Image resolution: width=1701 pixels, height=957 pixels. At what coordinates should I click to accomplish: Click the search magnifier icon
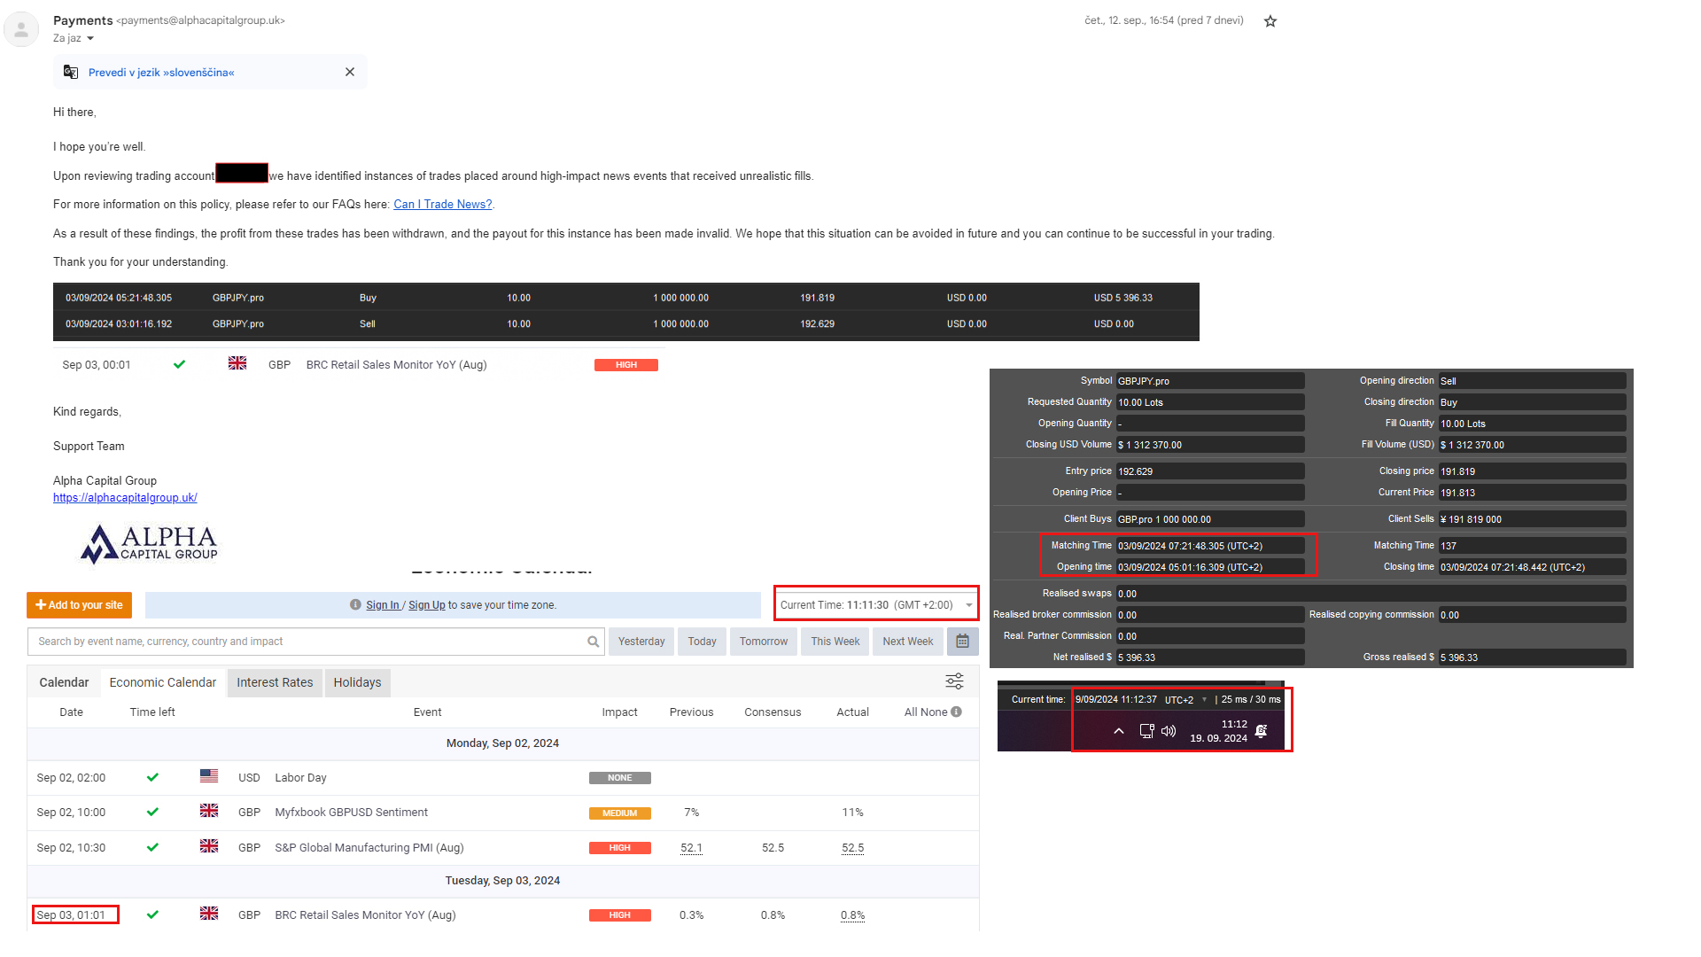click(x=593, y=642)
